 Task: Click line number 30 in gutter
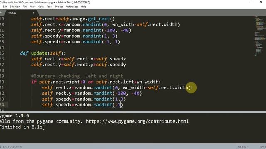[2, 82]
